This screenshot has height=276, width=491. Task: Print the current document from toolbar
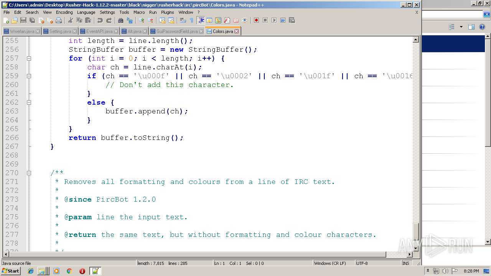pyautogui.click(x=59, y=20)
